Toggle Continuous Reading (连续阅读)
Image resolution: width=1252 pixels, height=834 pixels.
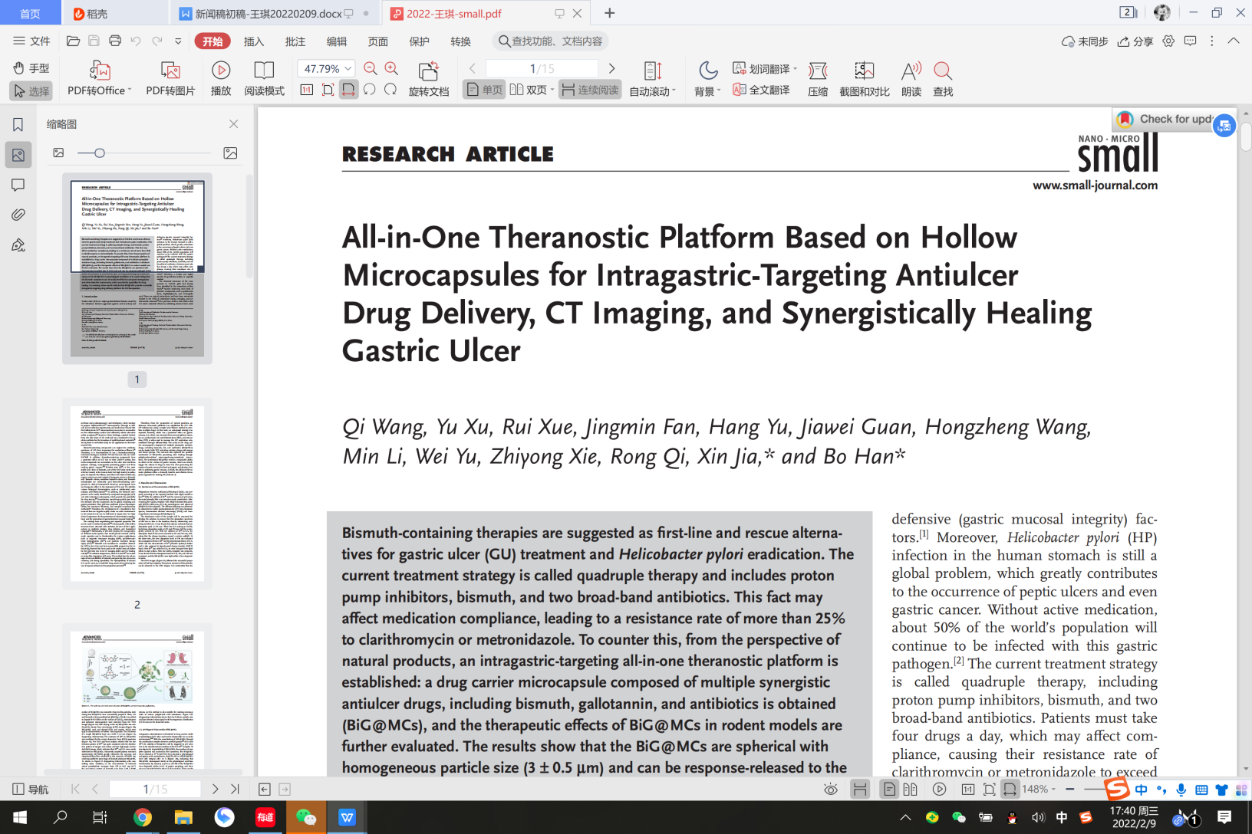590,90
